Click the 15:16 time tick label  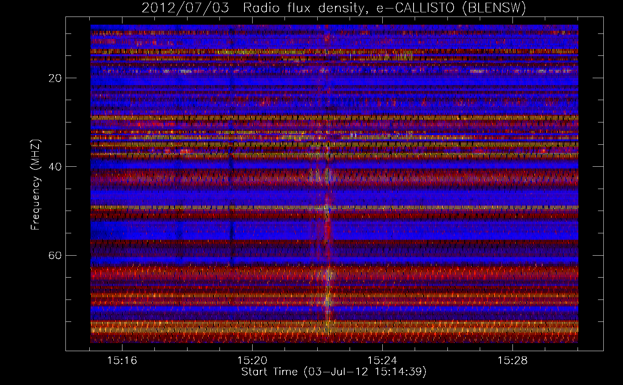click(122, 361)
